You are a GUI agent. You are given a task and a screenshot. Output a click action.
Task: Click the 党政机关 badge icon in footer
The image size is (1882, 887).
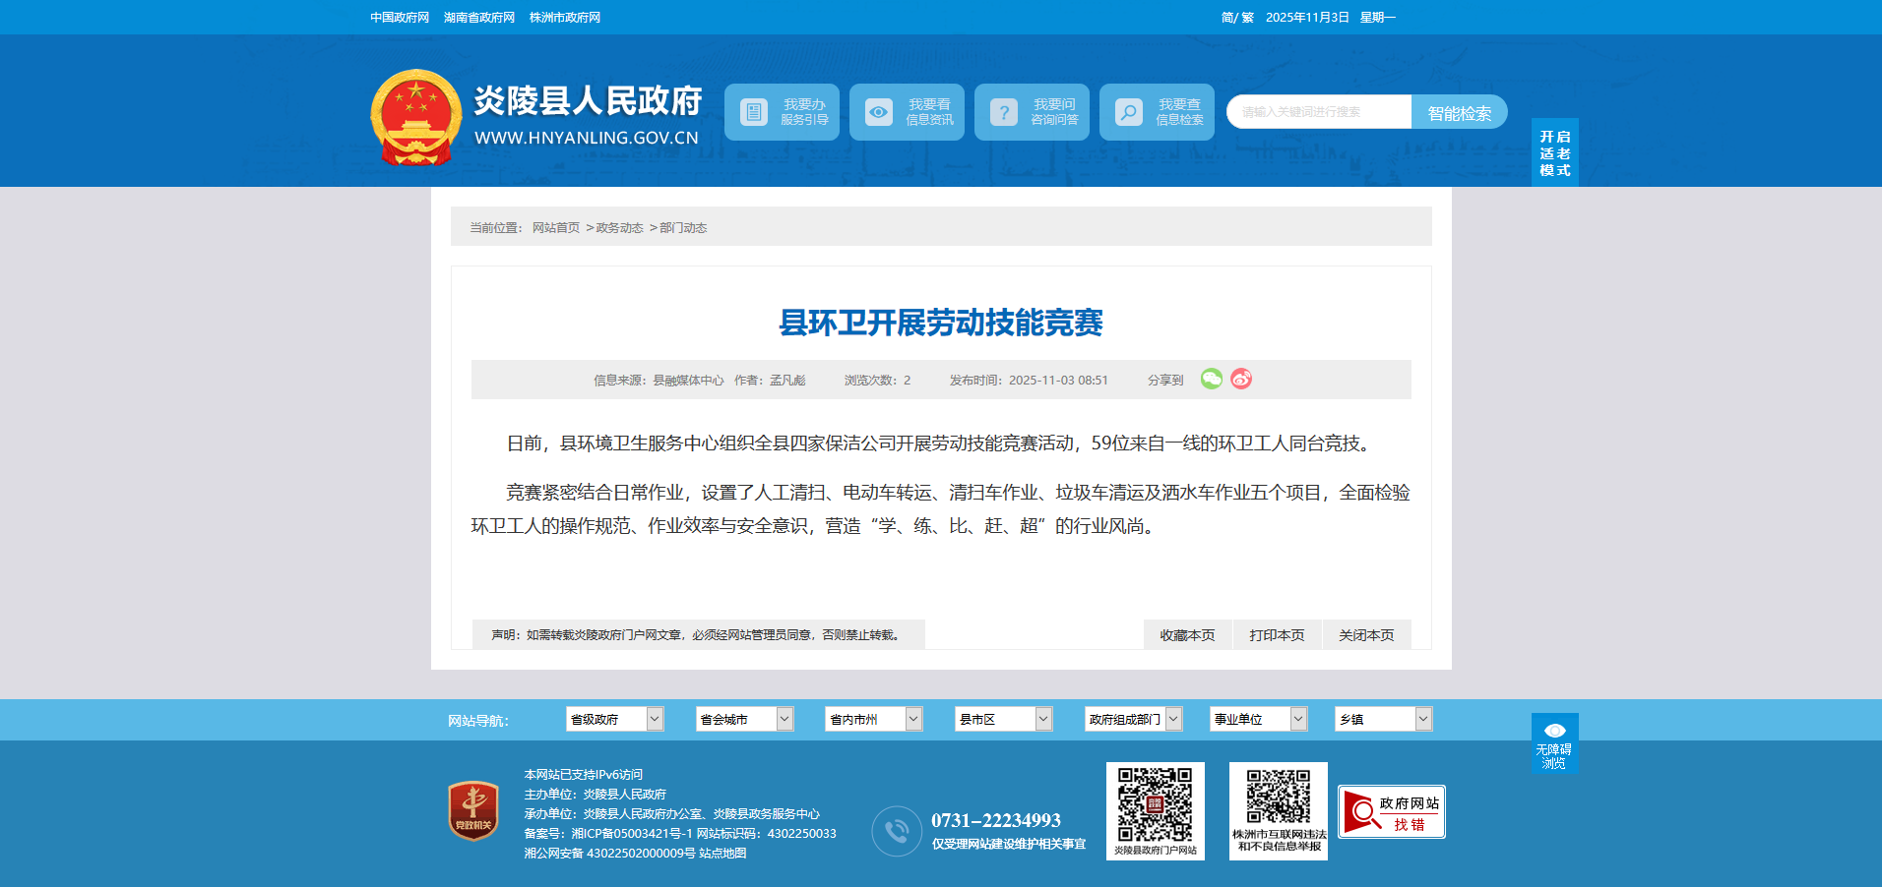[473, 811]
